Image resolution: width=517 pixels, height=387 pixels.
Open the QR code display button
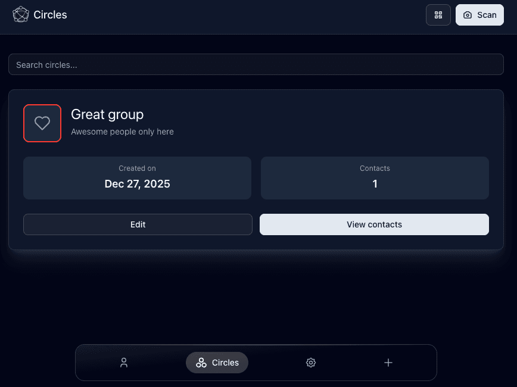click(x=438, y=15)
